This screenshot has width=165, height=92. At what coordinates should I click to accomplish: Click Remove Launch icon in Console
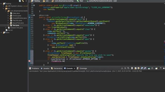click(125, 68)
